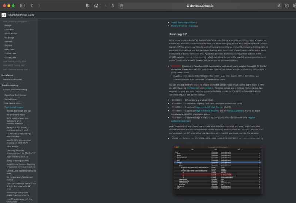This screenshot has width=296, height=203.
Task: Jump to BIOS reset or Safemode section
Action: (17, 121)
